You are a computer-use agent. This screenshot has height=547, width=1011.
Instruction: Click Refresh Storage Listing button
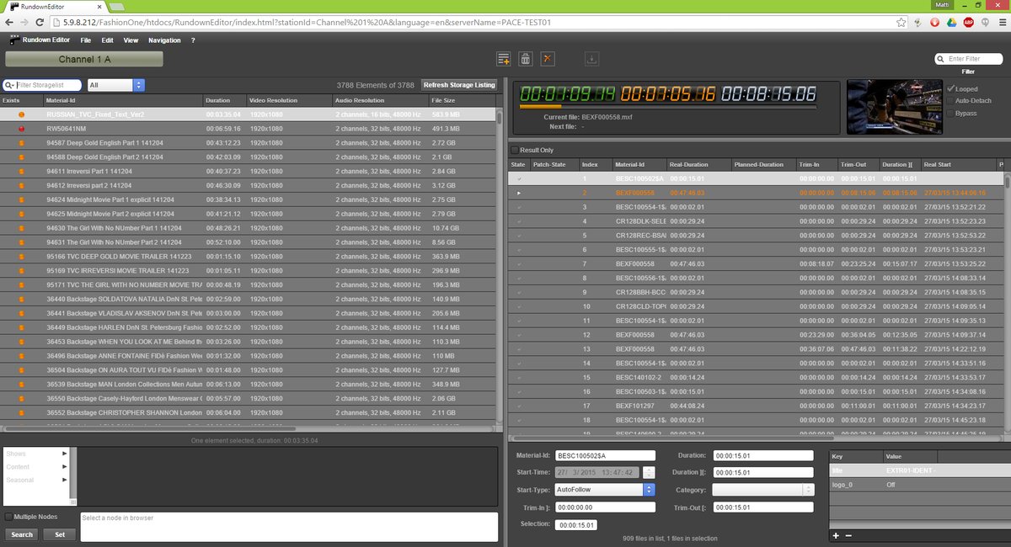pyautogui.click(x=459, y=85)
